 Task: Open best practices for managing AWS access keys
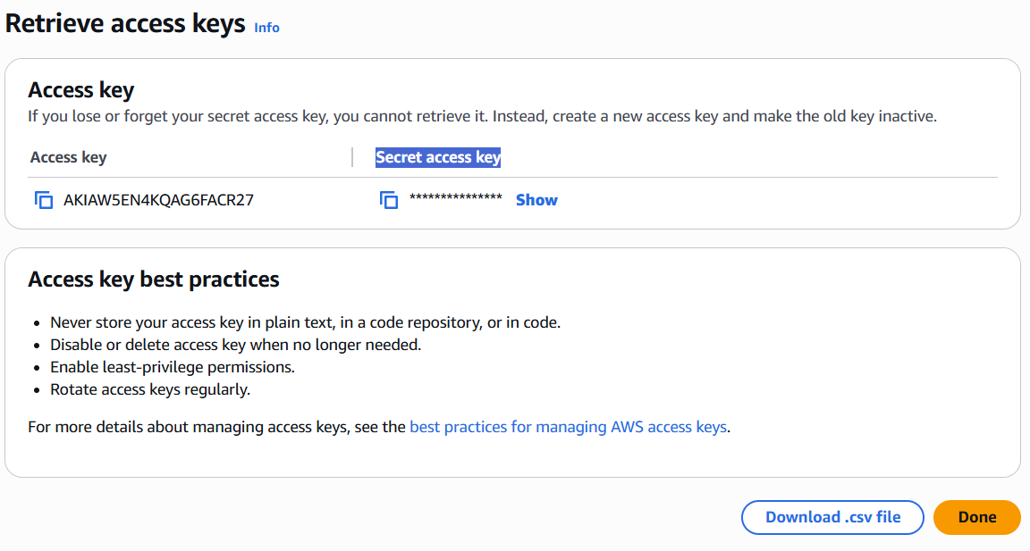tap(568, 427)
